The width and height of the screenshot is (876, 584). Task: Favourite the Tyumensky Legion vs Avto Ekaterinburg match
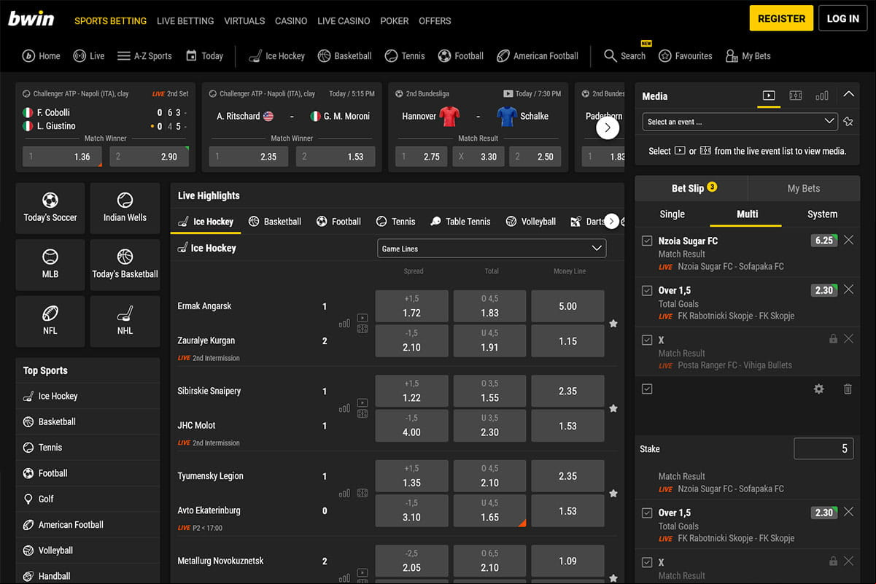click(x=613, y=494)
